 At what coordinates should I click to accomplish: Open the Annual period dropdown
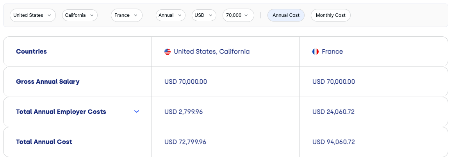pyautogui.click(x=171, y=15)
